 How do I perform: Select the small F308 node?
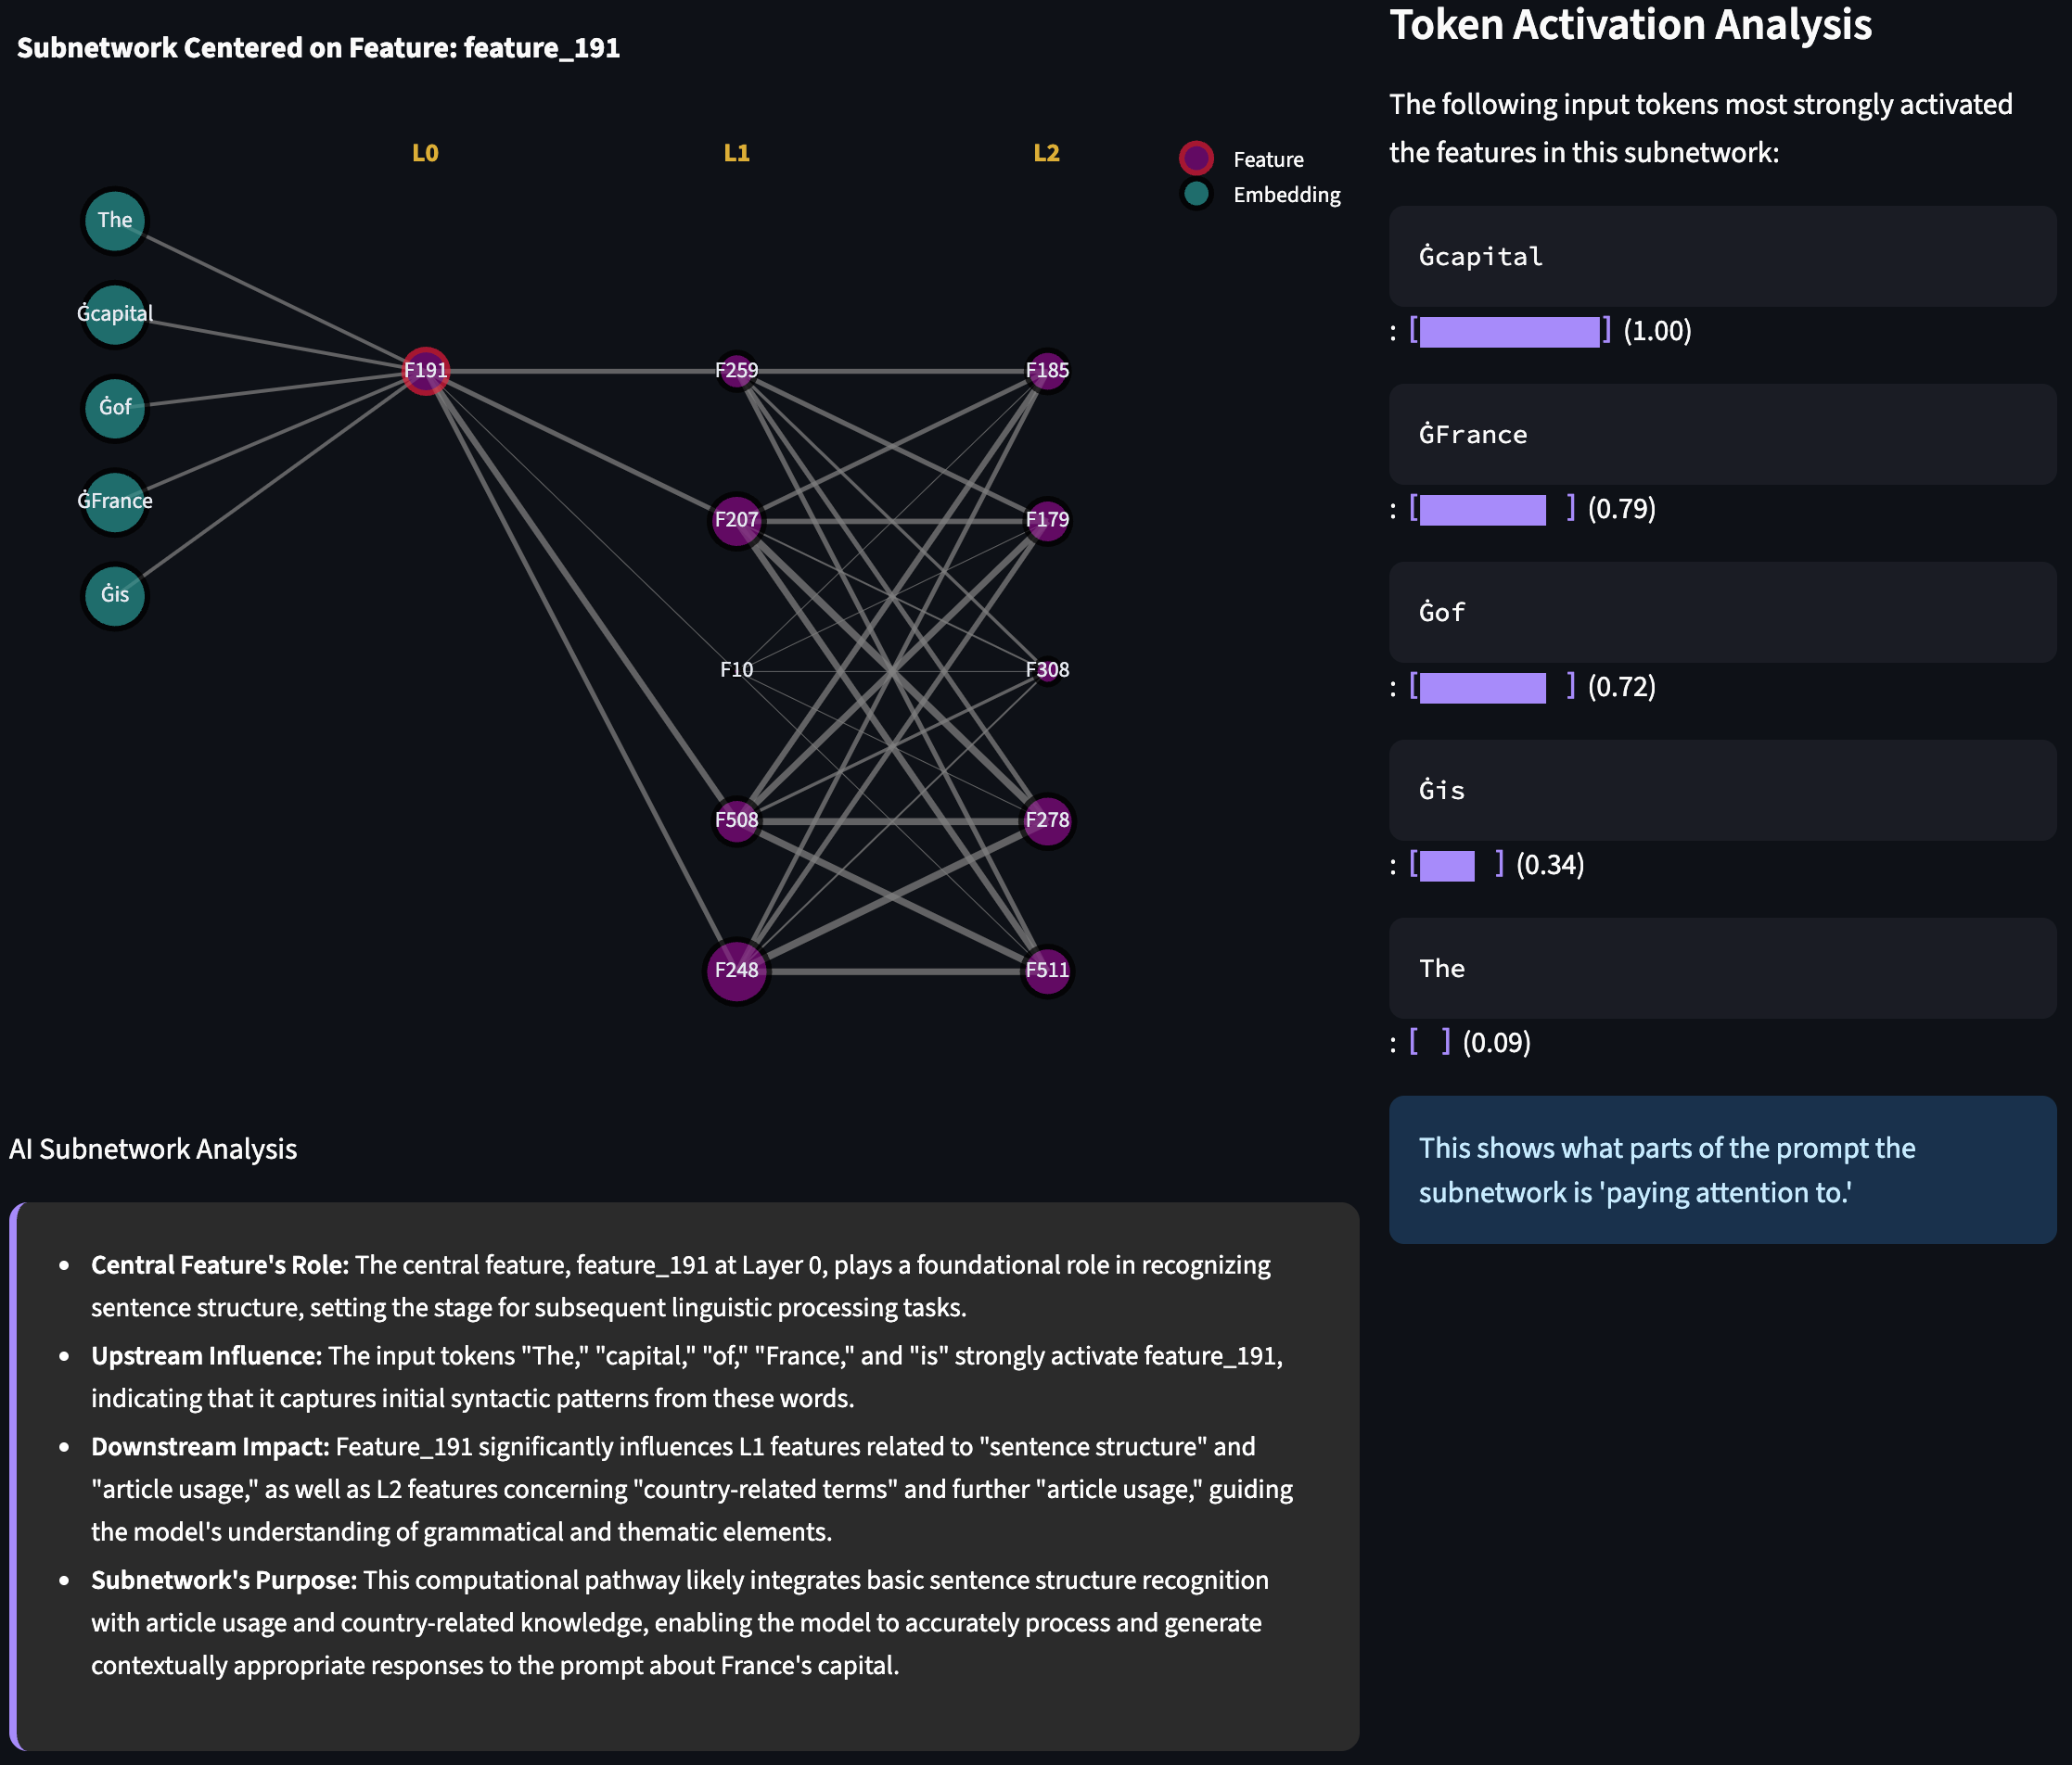click(x=1047, y=669)
